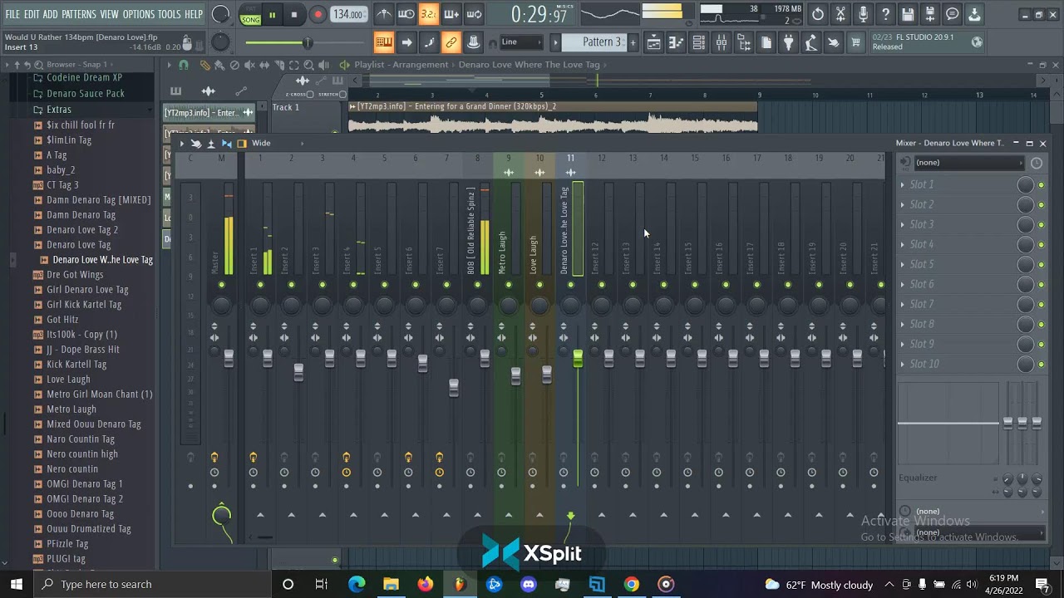Click the render/export download icon
Image resolution: width=1064 pixels, height=598 pixels.
(974, 14)
